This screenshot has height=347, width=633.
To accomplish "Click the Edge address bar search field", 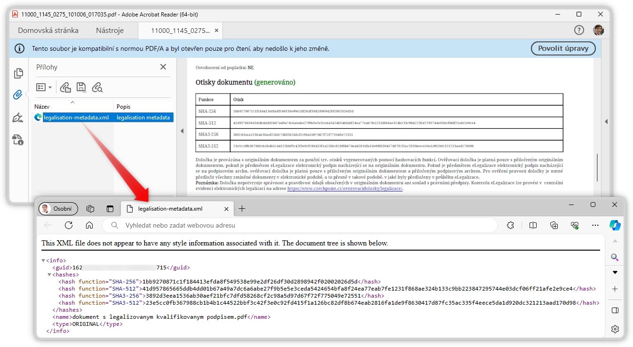I will click(x=300, y=226).
